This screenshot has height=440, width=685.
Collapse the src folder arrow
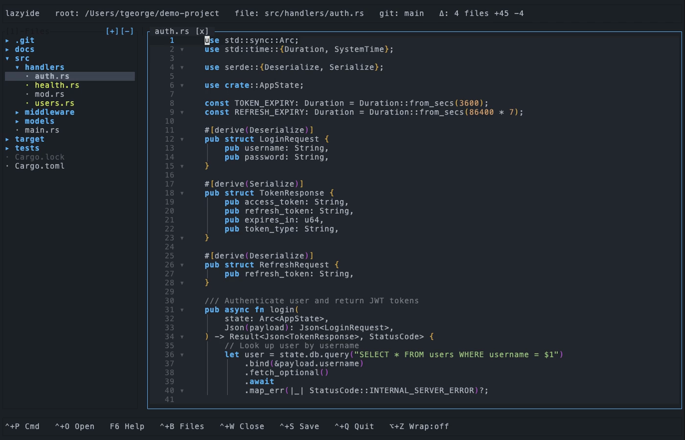7,59
